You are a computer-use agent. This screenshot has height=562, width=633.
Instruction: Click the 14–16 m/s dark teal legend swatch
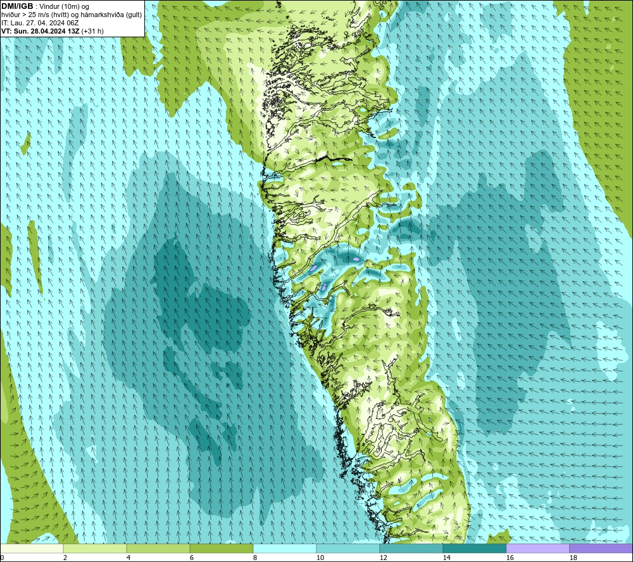coord(474,548)
